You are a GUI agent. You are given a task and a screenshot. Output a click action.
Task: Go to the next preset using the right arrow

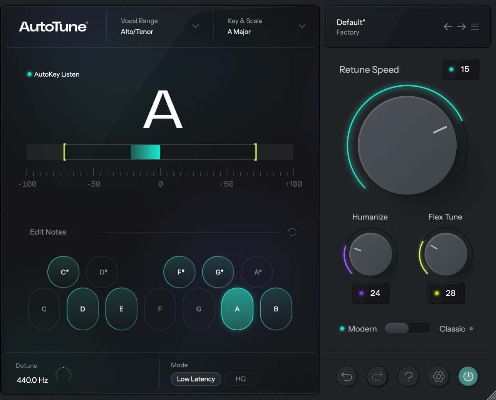point(461,27)
